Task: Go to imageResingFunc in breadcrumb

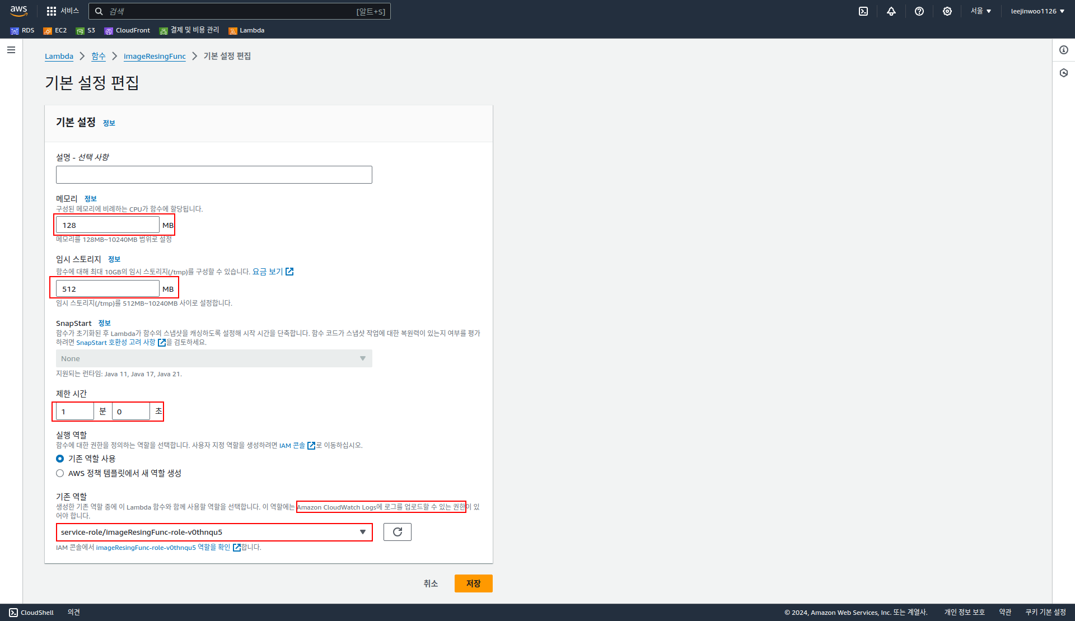Action: [x=155, y=56]
